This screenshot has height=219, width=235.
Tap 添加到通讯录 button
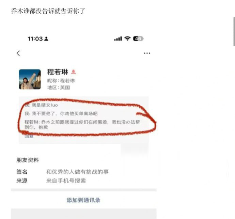point(83,200)
